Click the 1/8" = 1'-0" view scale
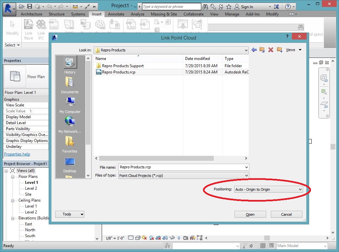339x252 pixels. click(x=115, y=238)
